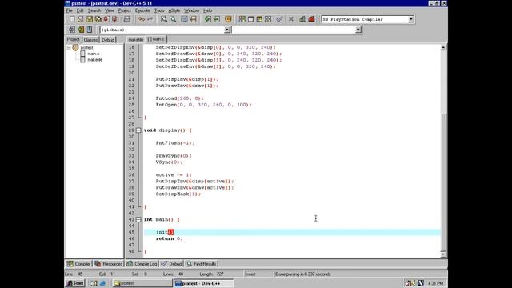Click the Compile and Run icon
The image size is (512, 288).
tap(259, 19)
